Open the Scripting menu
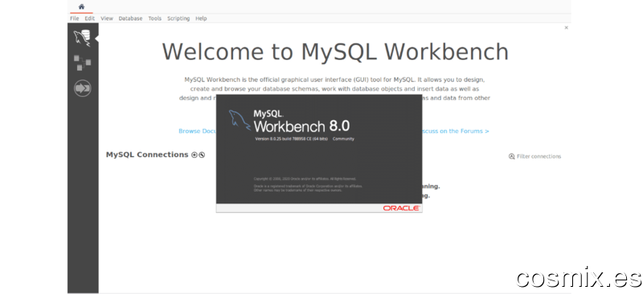Image resolution: width=643 pixels, height=294 pixels. [178, 18]
